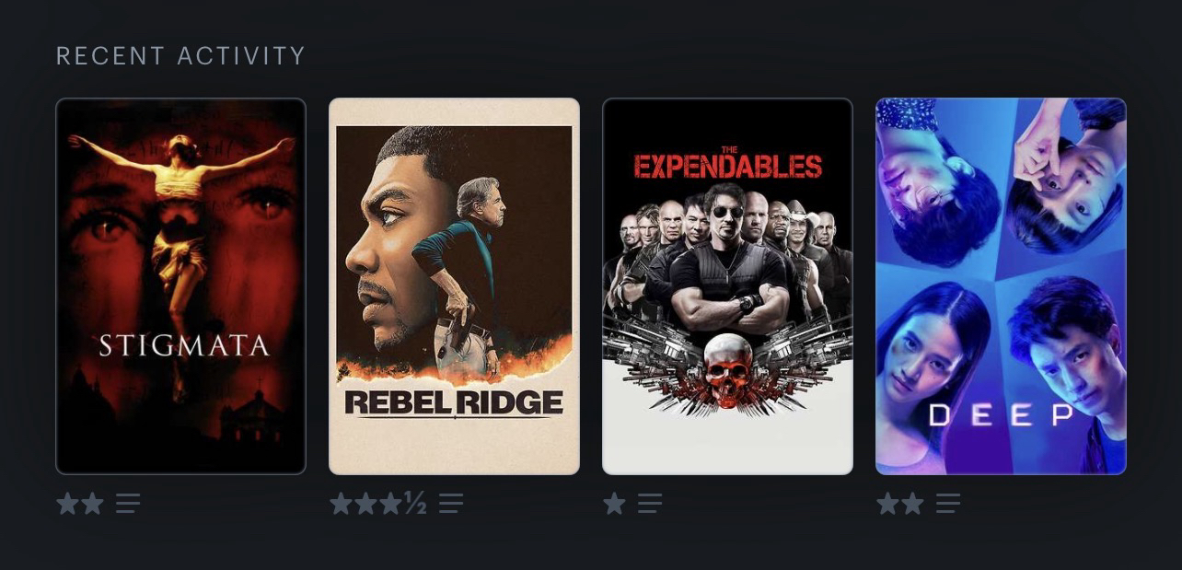Screen dimensions: 1182x570
Task: Click the single star rating under The Expendables
Action: [x=614, y=504]
